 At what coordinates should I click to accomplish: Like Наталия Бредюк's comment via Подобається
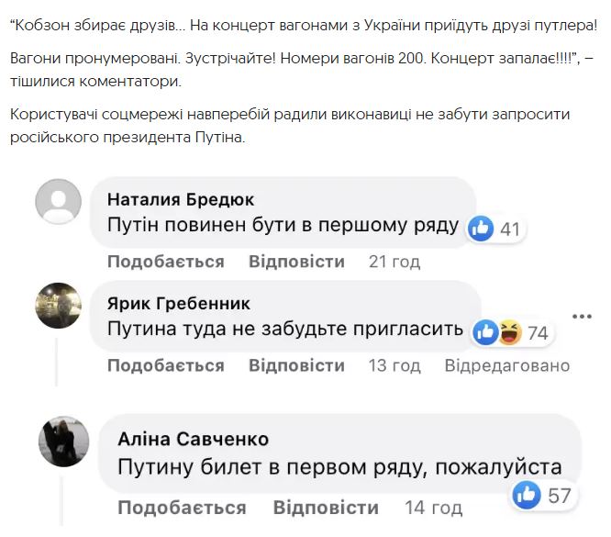[x=165, y=262]
